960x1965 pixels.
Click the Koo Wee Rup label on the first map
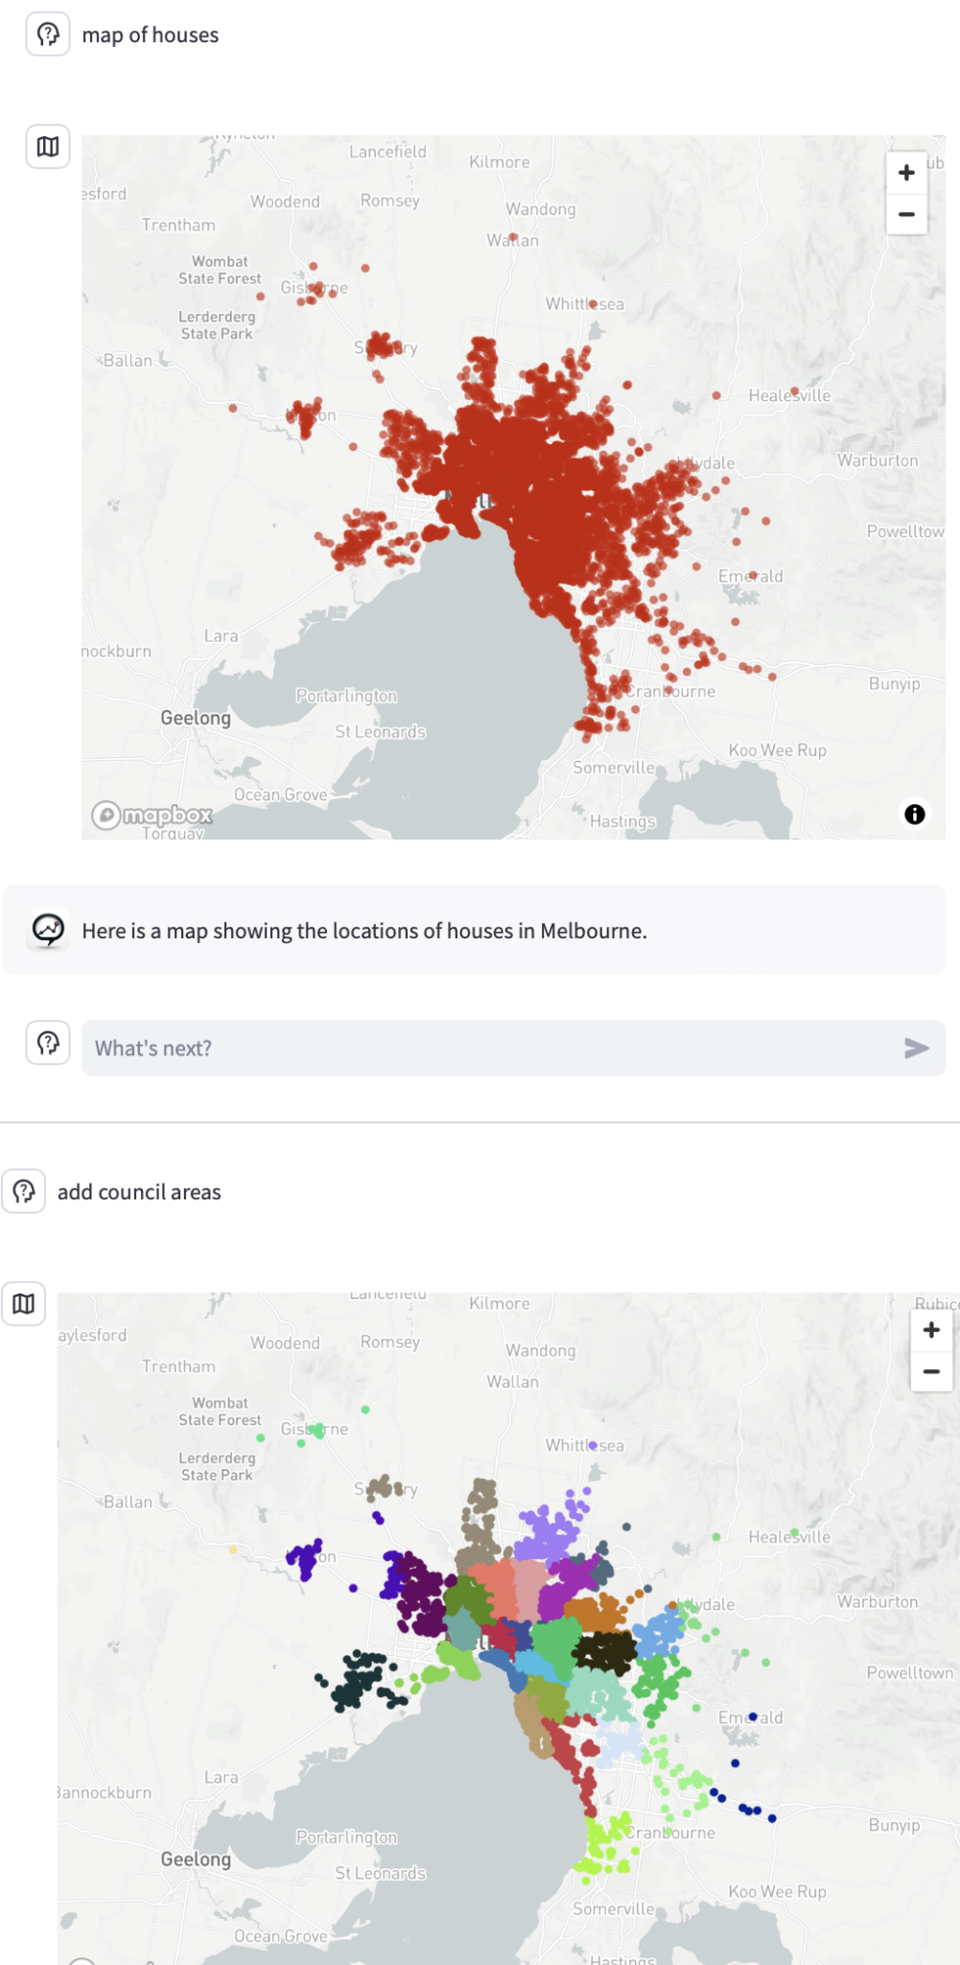(x=777, y=750)
